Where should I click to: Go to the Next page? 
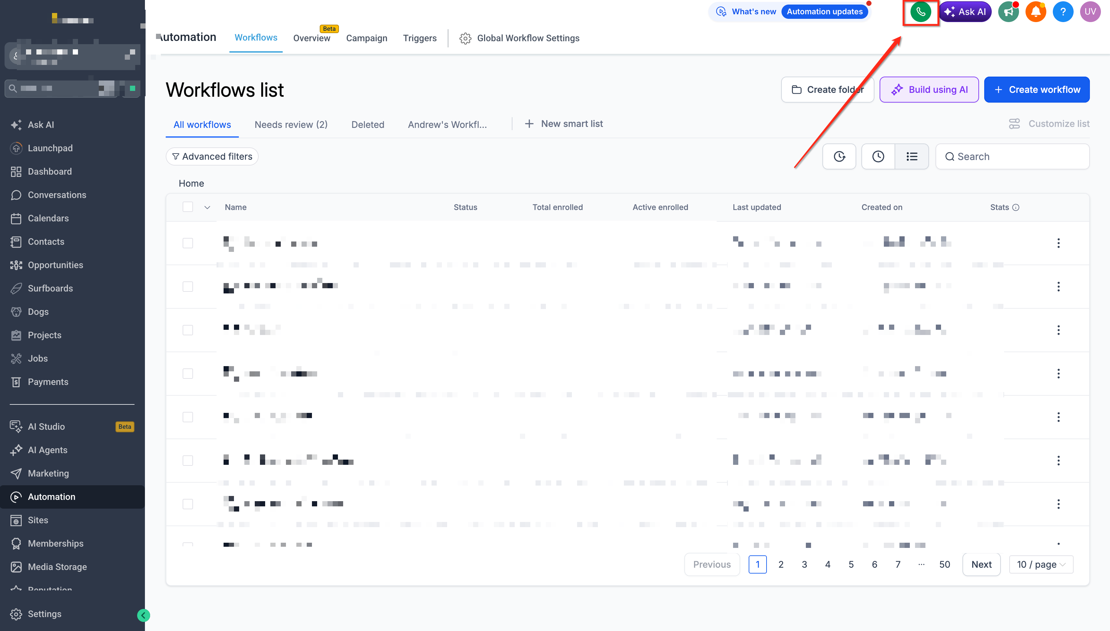tap(981, 565)
